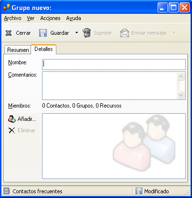
Task: Click the Comentarios scroll up arrow
Action: [181, 76]
